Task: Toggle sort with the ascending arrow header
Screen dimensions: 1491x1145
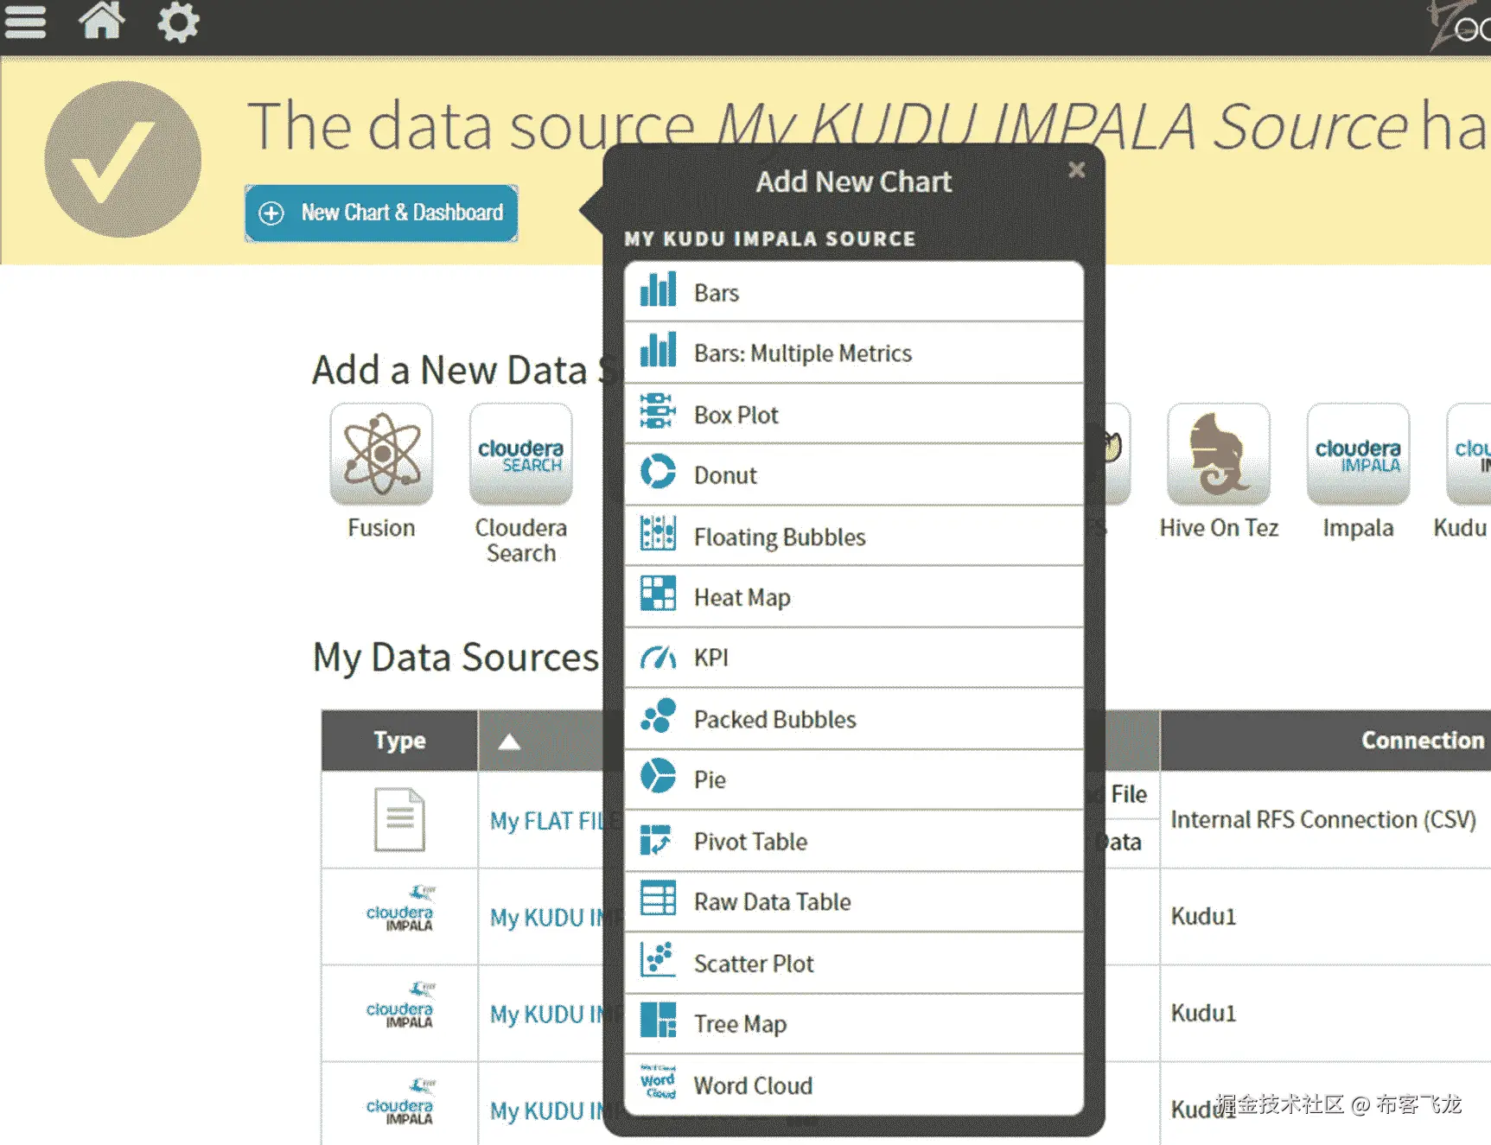Action: coord(509,741)
